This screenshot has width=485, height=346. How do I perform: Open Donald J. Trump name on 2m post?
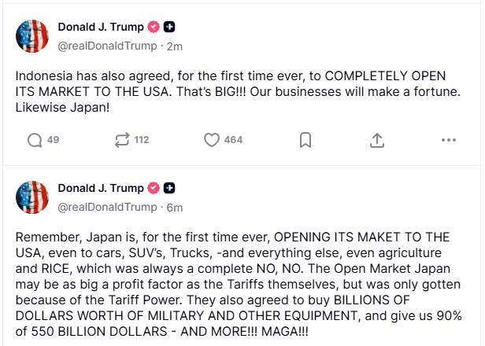(101, 27)
